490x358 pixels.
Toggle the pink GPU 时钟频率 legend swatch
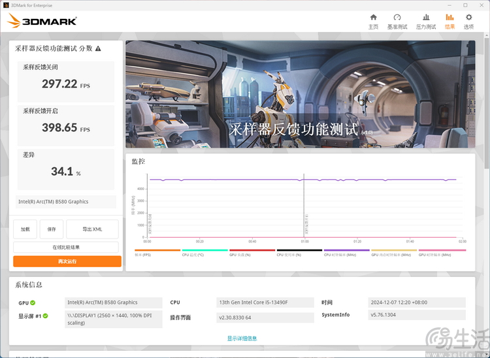442,250
